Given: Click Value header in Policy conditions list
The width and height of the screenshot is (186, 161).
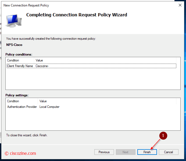Looking at the screenshot, I should click(105, 60).
